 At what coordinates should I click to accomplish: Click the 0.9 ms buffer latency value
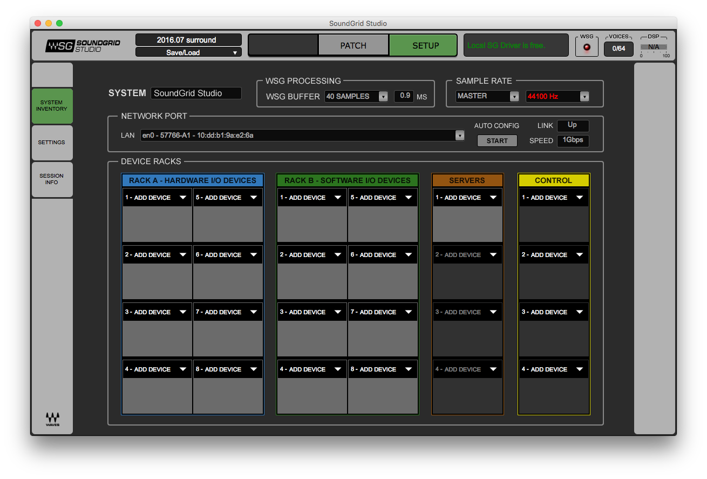(404, 96)
